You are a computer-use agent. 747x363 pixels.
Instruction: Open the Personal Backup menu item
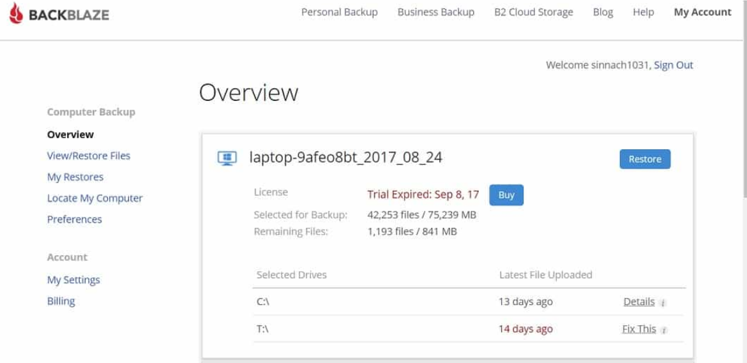tap(339, 12)
